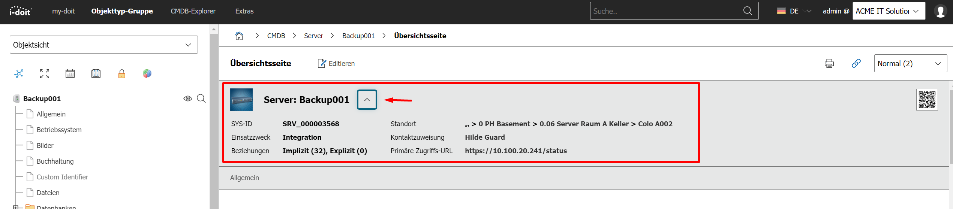Open the calendar icon in sidebar toolbar
The height and width of the screenshot is (209, 953).
[70, 74]
